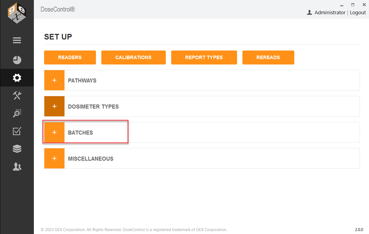Click the DOSIMETER TYPES section label

tap(93, 107)
